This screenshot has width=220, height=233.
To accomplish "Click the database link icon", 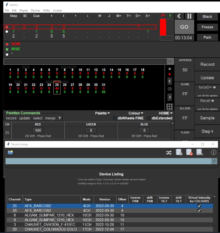I will [x=199, y=152].
